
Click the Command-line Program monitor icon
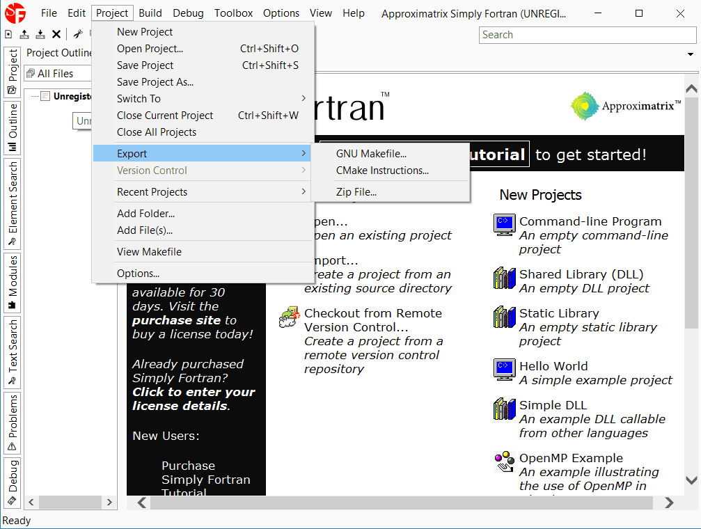point(504,225)
